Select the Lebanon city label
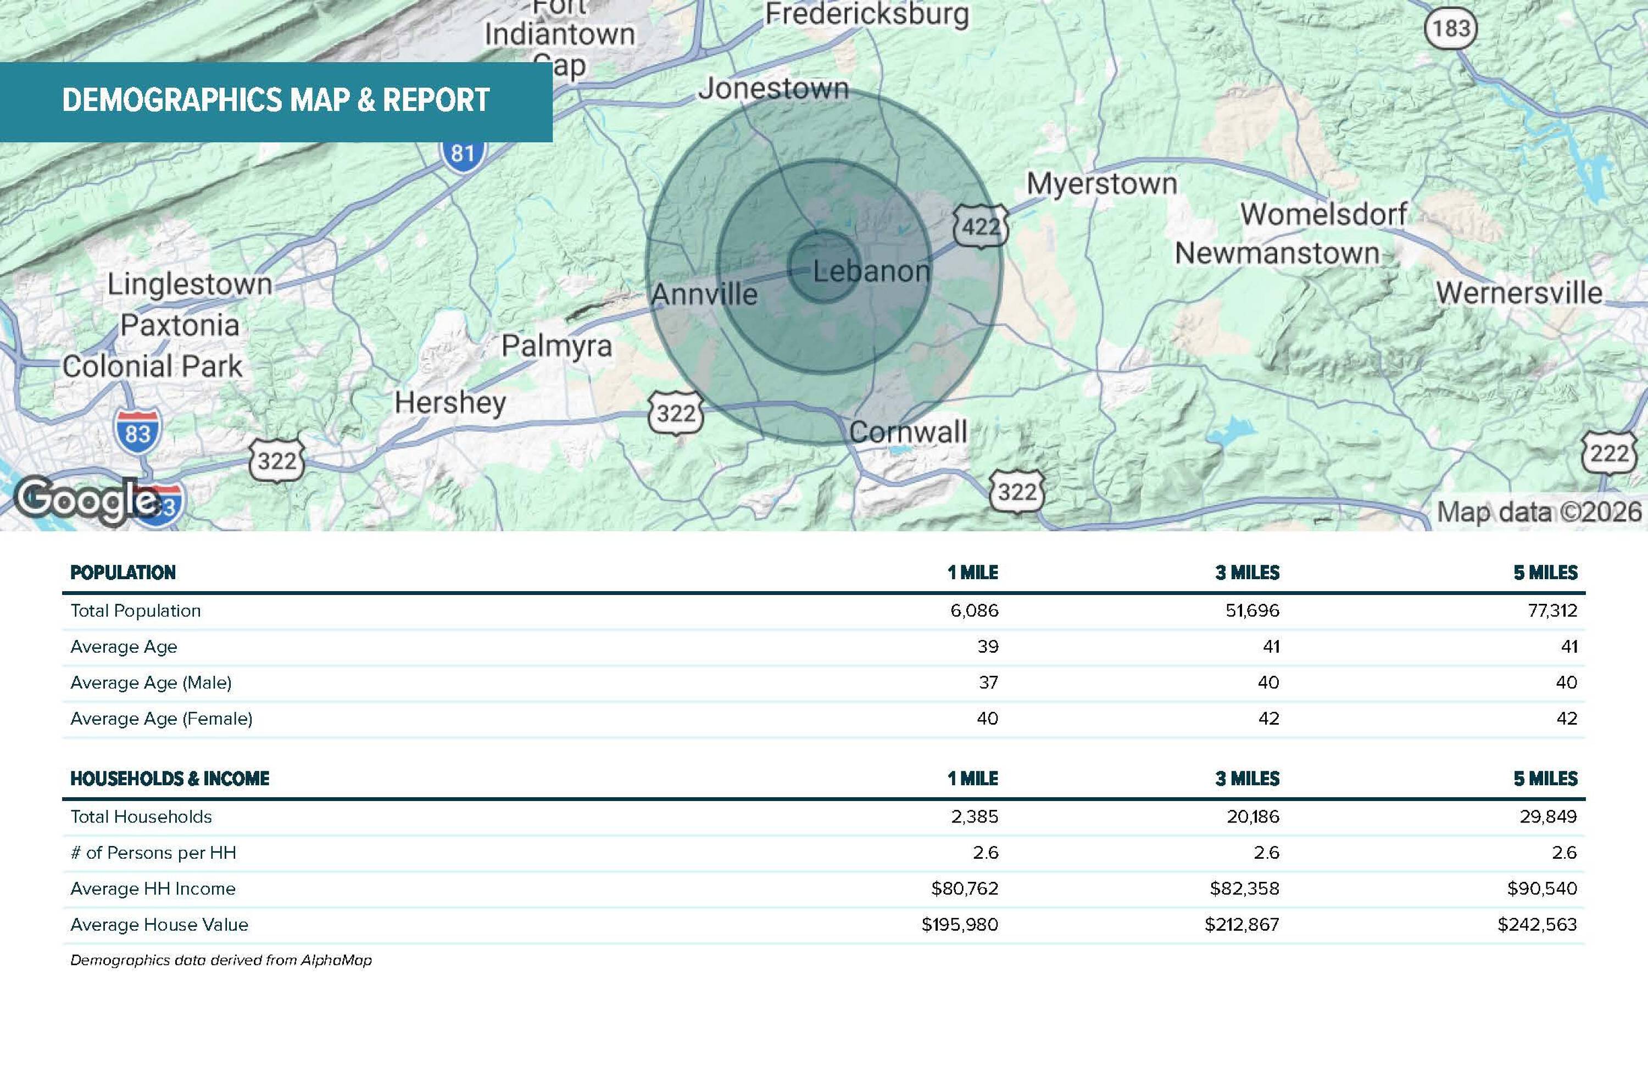The height and width of the screenshot is (1073, 1648). (871, 271)
